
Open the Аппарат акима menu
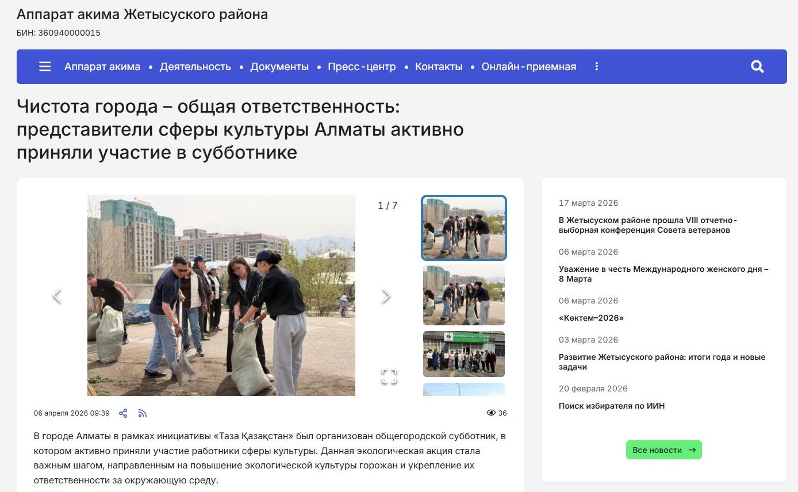click(x=102, y=67)
